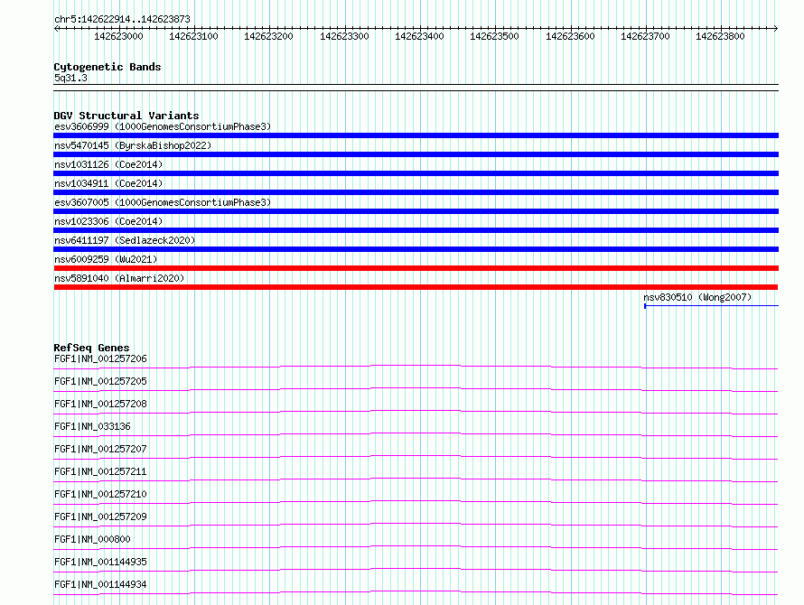Select the FGF1|NM_001257207 transcript
The width and height of the screenshot is (804, 605).
click(x=100, y=449)
